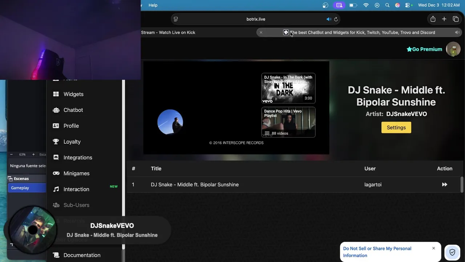This screenshot has height=262, width=465.
Task: Click the User column header
Action: pyautogui.click(x=370, y=168)
